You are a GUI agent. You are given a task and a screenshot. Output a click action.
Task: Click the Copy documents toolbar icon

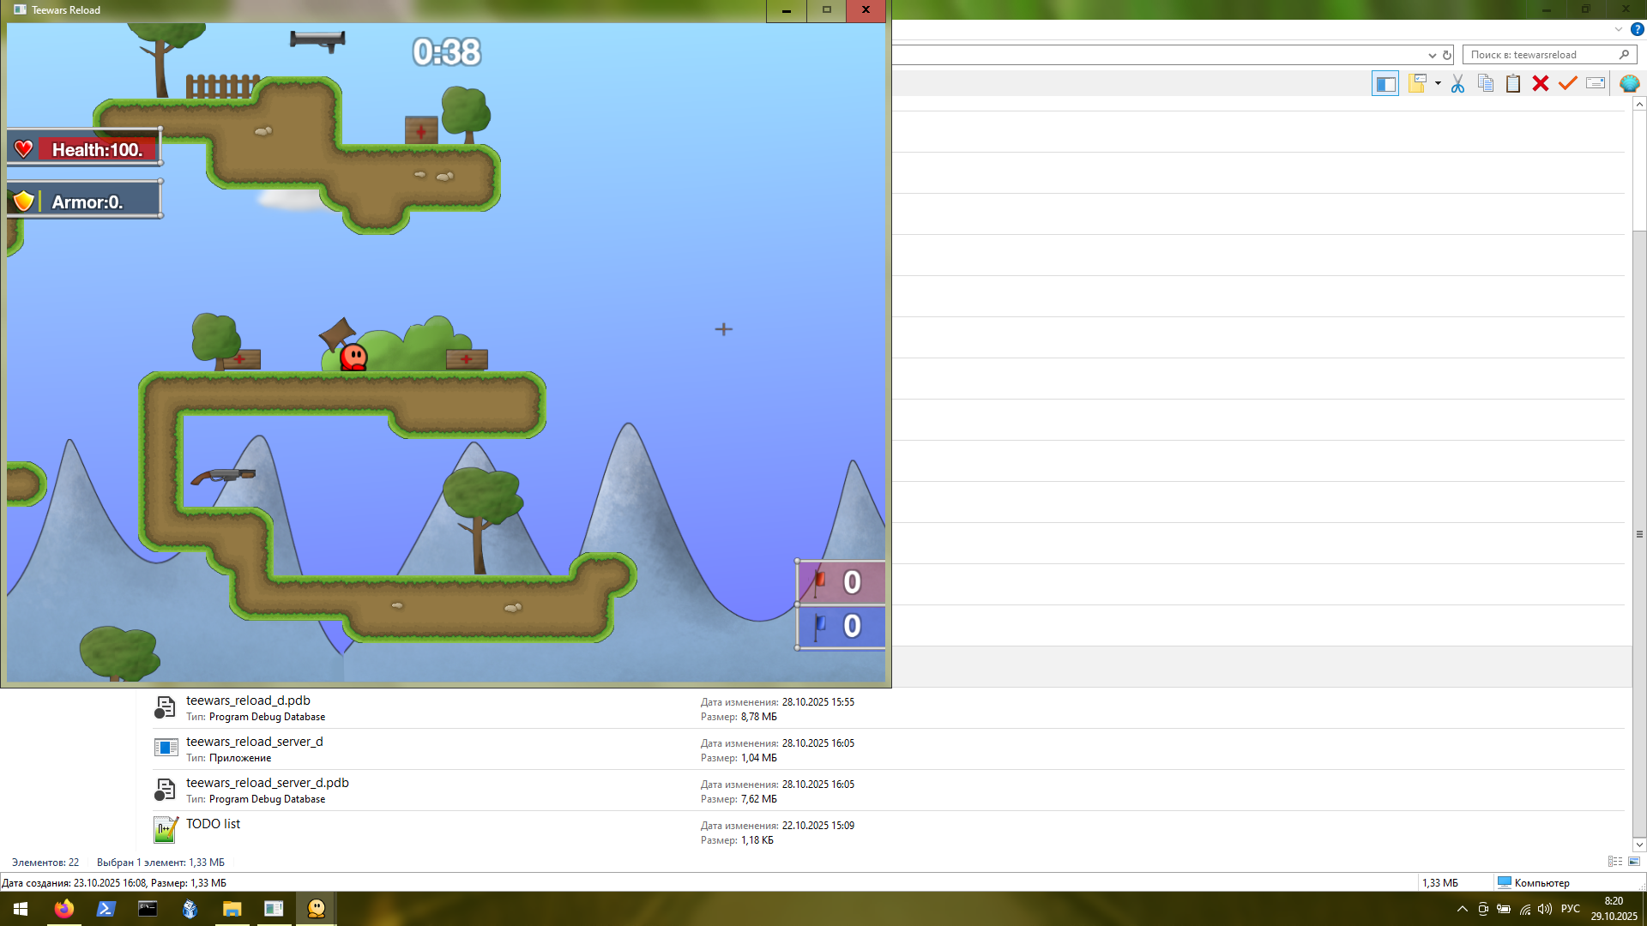point(1486,83)
